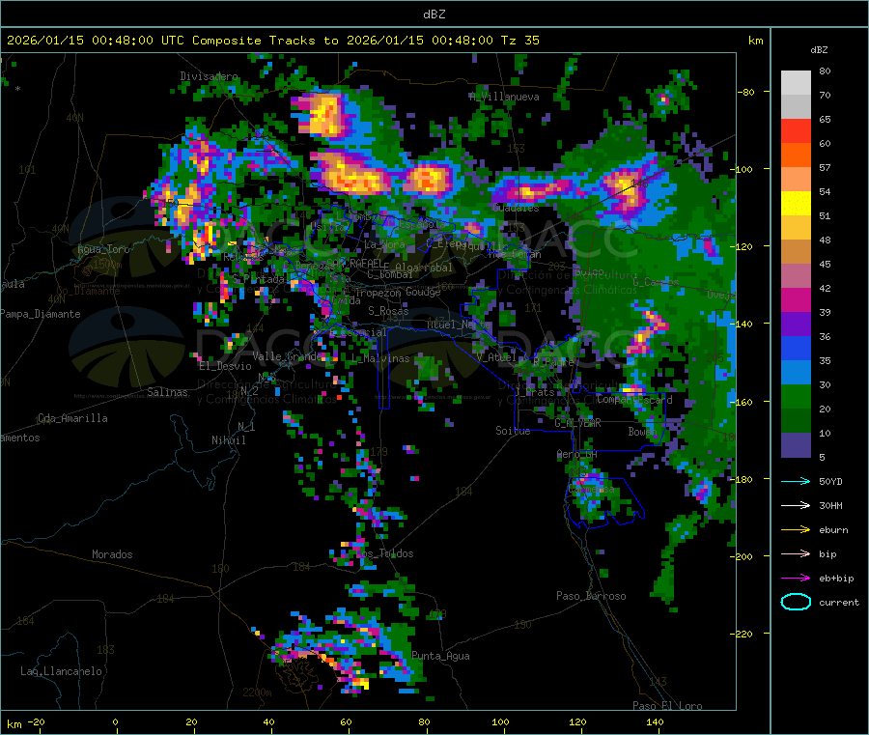
Task: Click the -20 km bottom axis label
Action: tap(36, 721)
